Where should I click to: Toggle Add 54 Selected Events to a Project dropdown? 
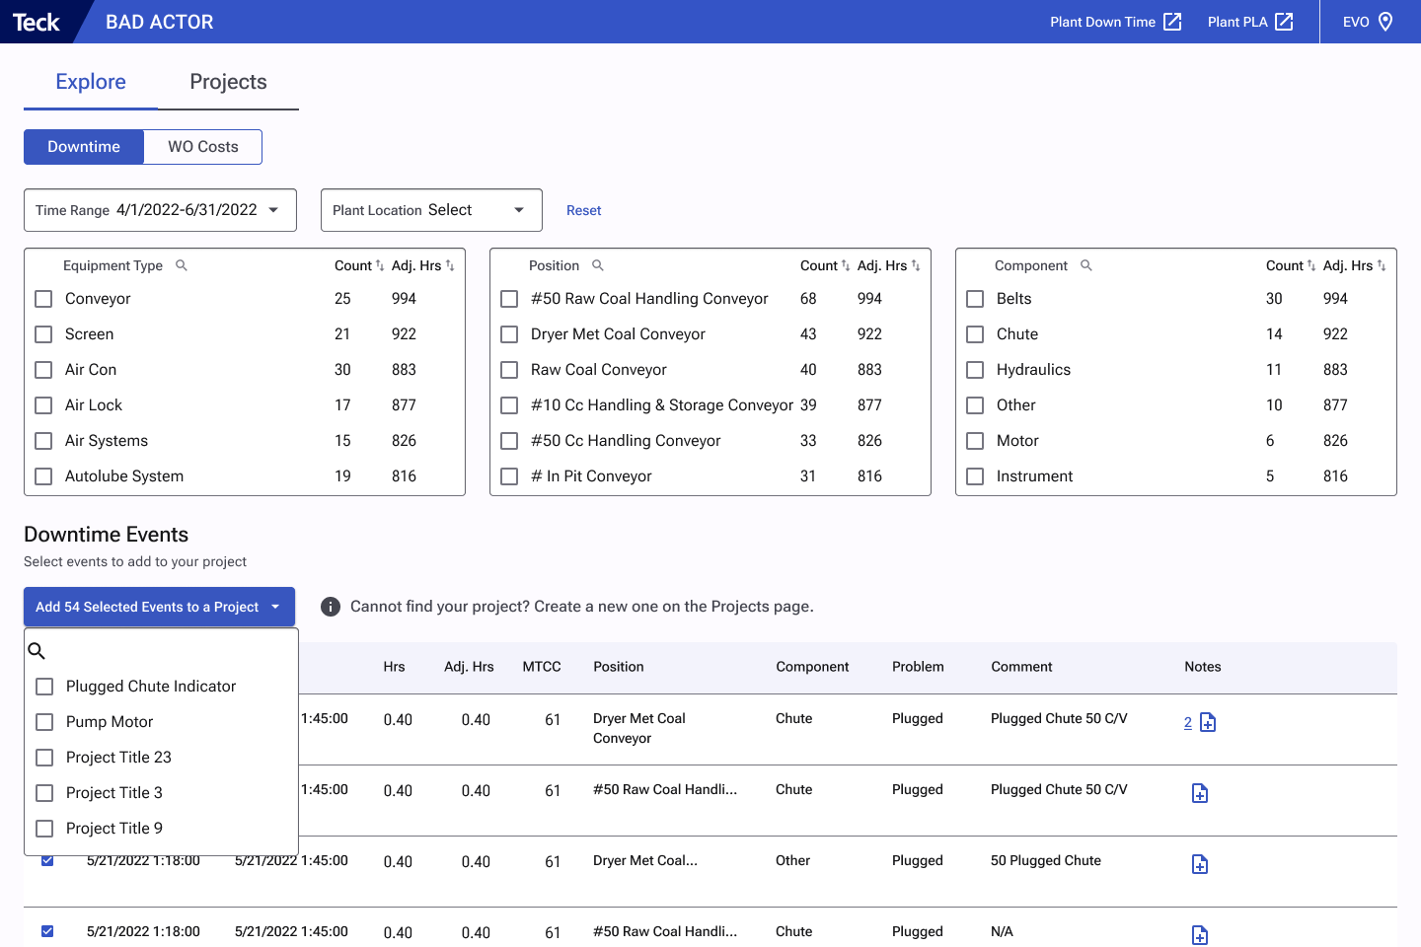(x=159, y=607)
